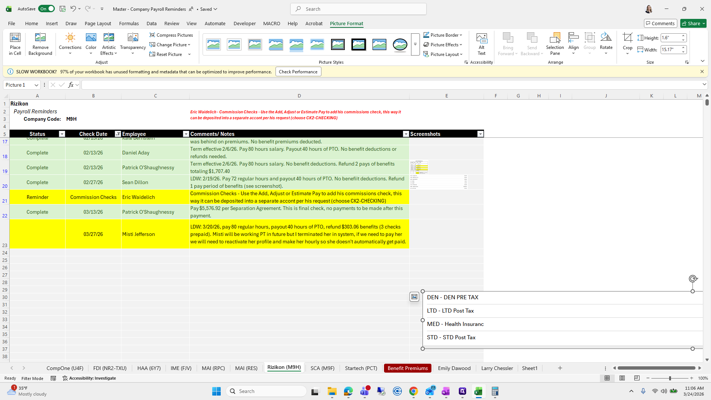The image size is (711, 400).
Task: Click the Alt Text icon
Action: [481, 38]
